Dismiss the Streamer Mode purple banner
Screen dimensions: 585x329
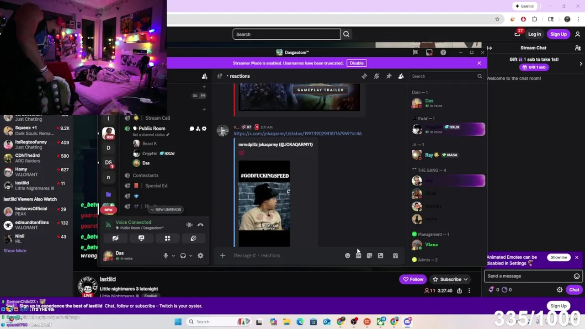479,63
